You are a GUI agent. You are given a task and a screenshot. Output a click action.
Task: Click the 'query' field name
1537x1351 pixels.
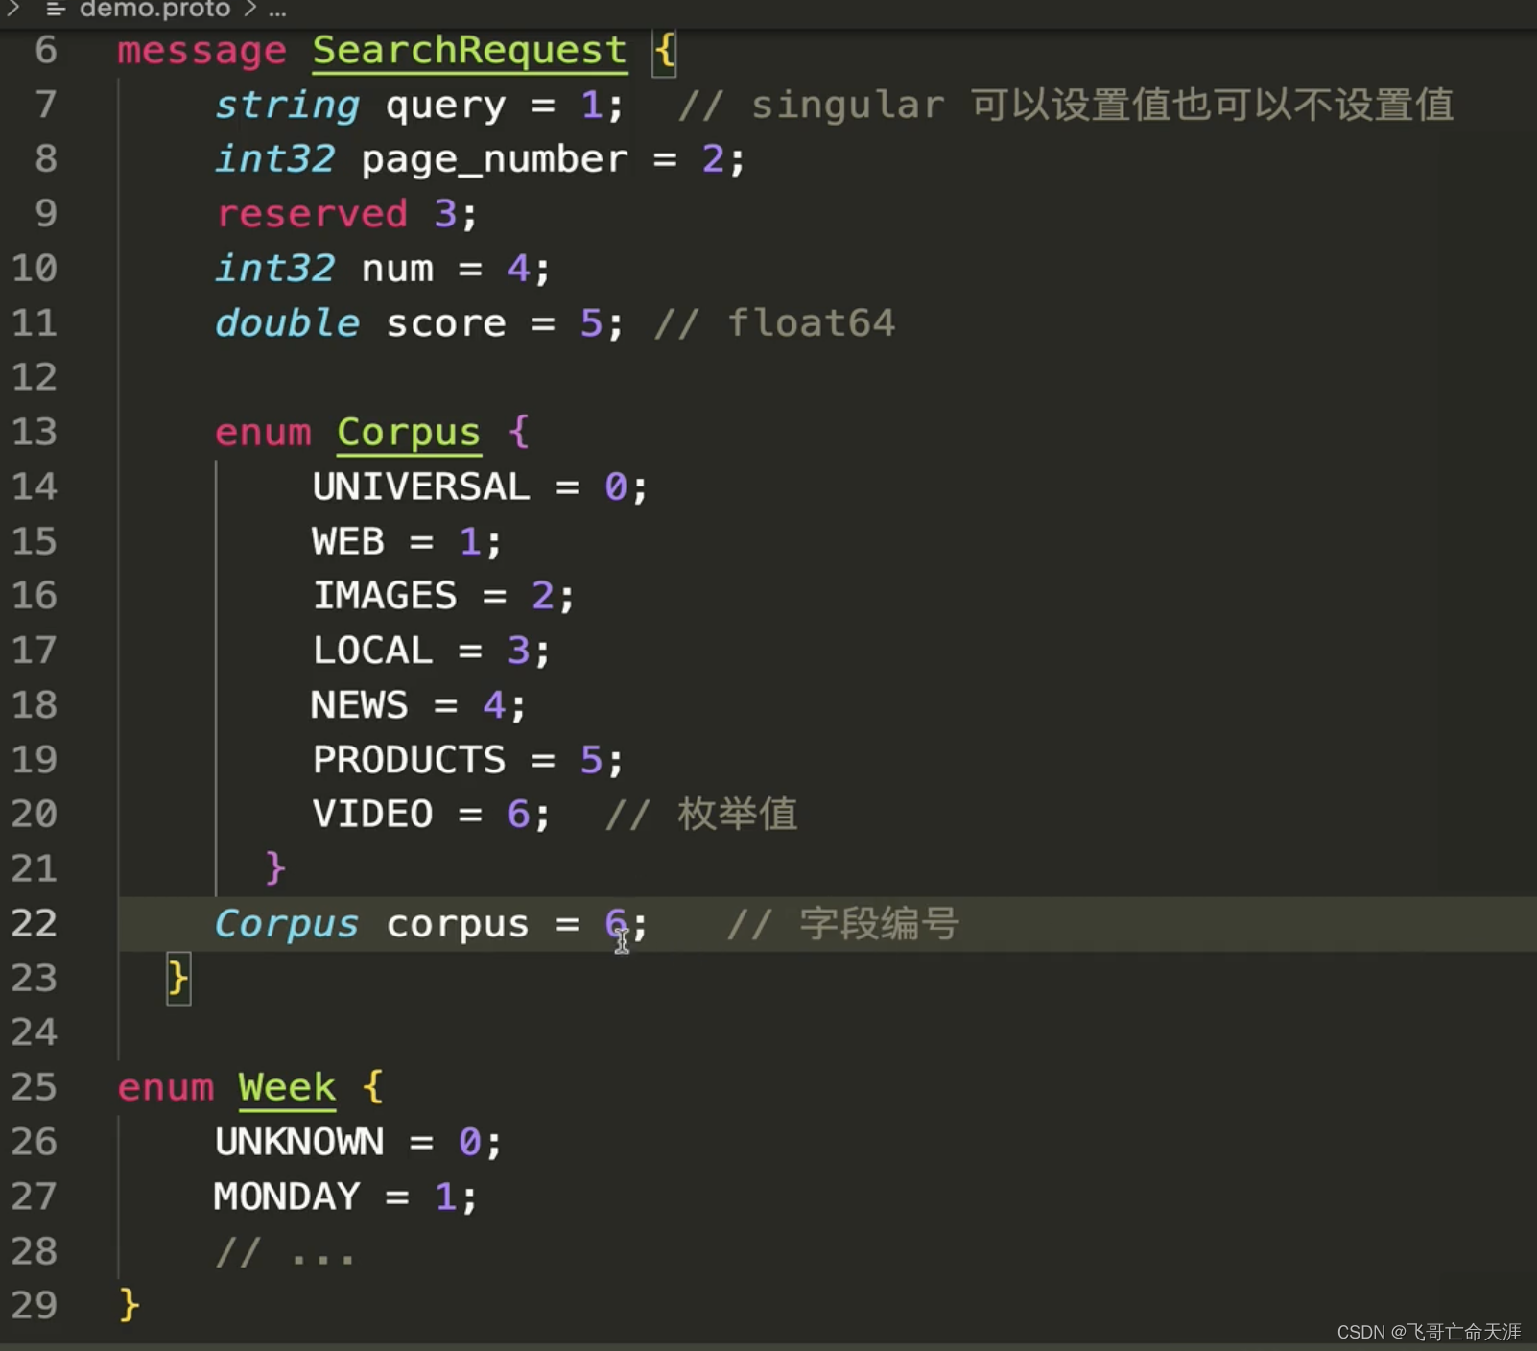coord(445,107)
